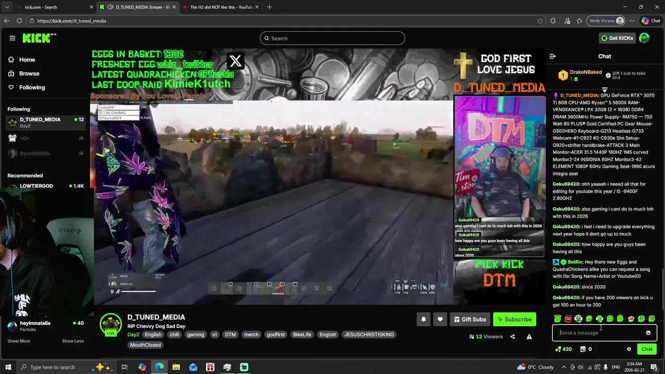Insert the angry red emote
665x374 pixels.
click(x=568, y=318)
